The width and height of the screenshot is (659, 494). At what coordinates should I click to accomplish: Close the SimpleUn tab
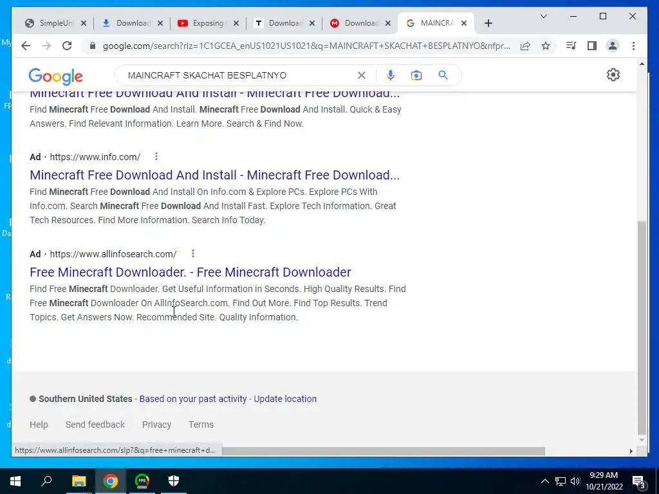[x=84, y=23]
